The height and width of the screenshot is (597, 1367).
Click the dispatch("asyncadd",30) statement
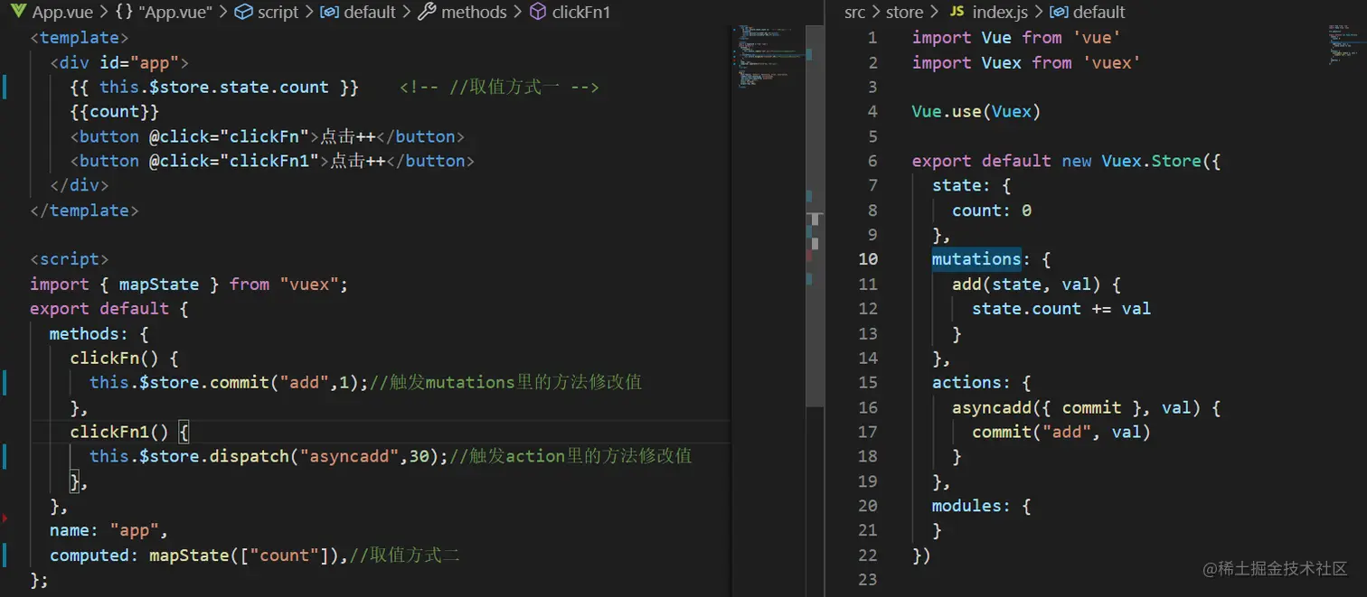tap(269, 456)
